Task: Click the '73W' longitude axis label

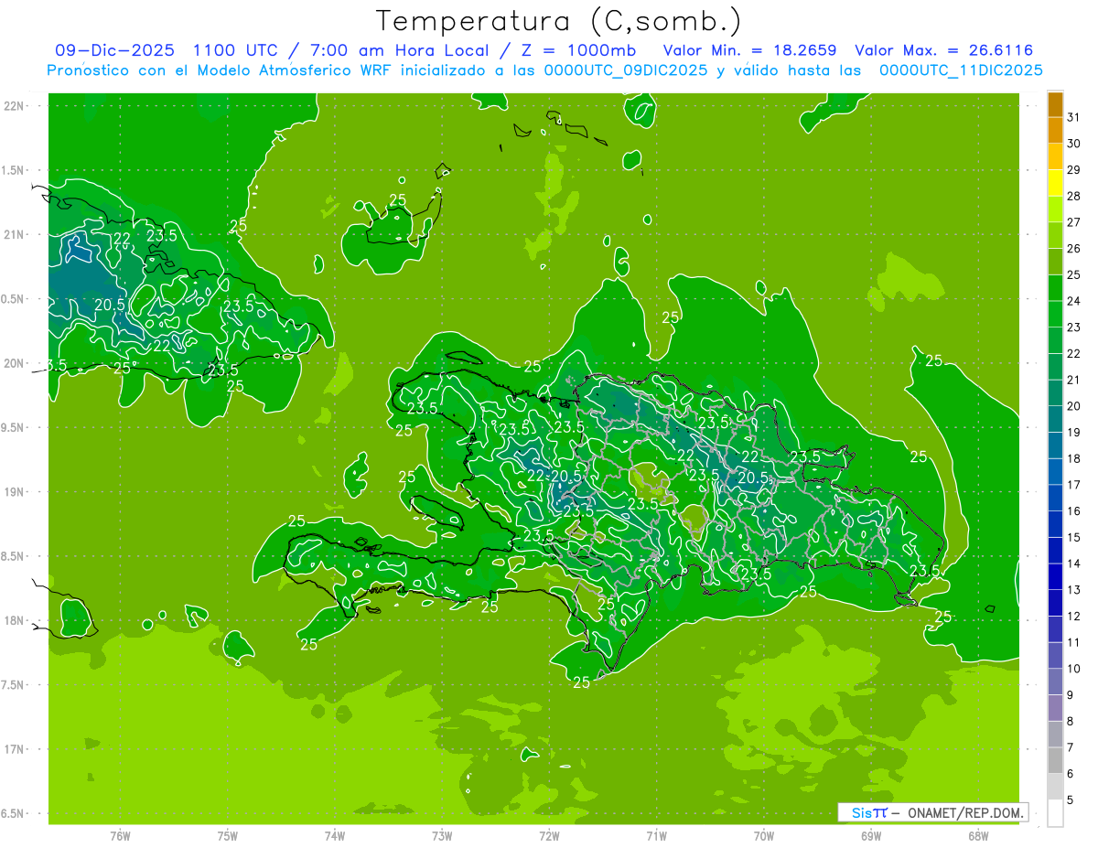Action: (x=442, y=836)
